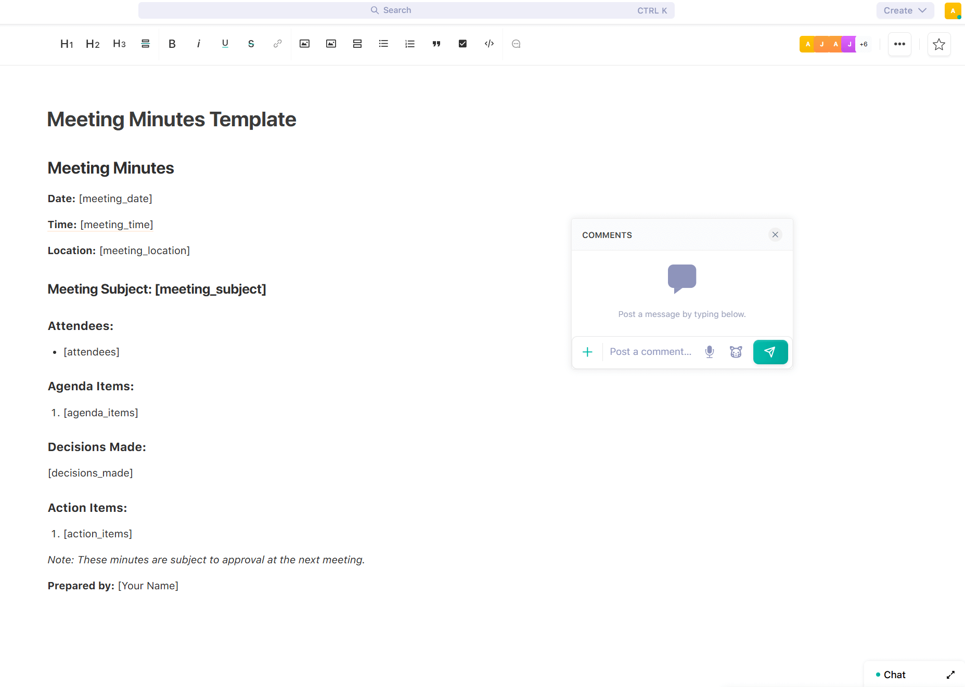Image resolution: width=965 pixels, height=687 pixels.
Task: Apply Heading 1 formatting
Action: 67,44
